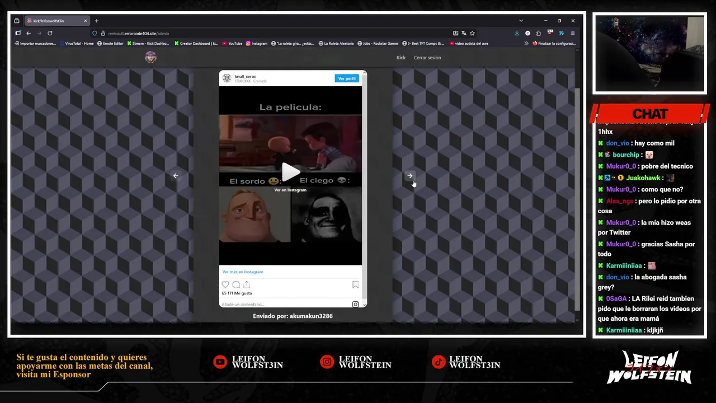Open the VirusTotal - Home bookmark
The height and width of the screenshot is (403, 716).
[x=77, y=43]
